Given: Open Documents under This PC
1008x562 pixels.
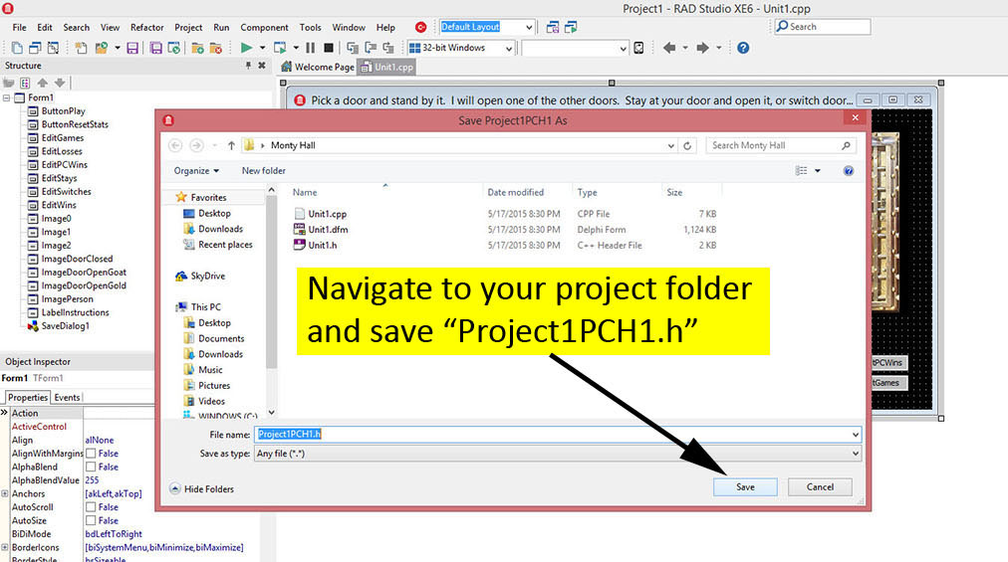Looking at the screenshot, I should pos(220,338).
